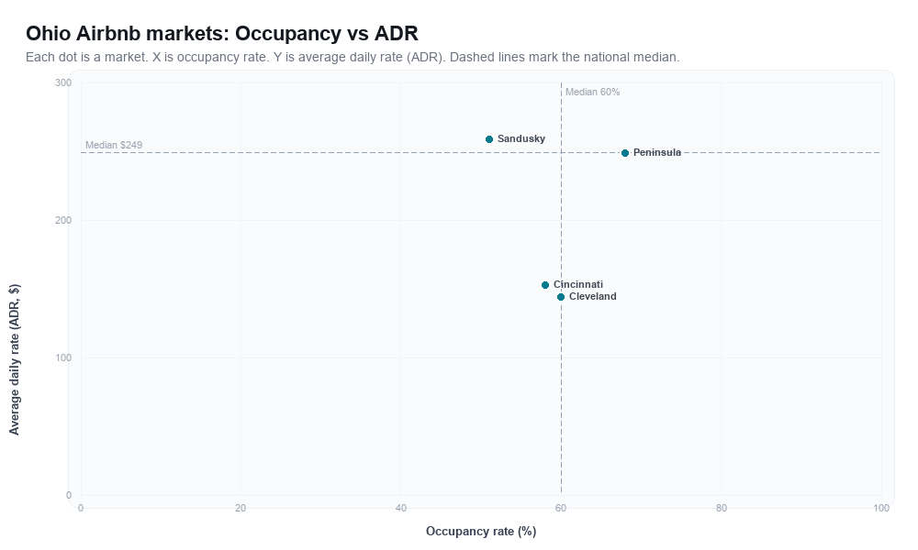Click the y-axis tick label 300

click(x=63, y=83)
